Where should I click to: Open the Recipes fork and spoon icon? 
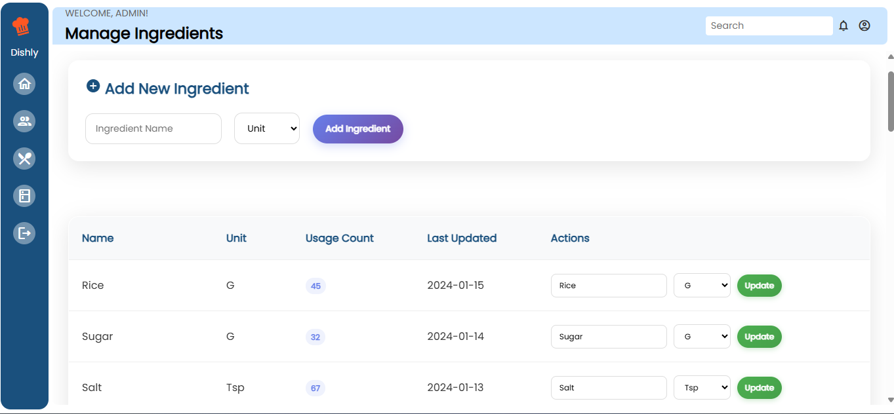tap(24, 159)
